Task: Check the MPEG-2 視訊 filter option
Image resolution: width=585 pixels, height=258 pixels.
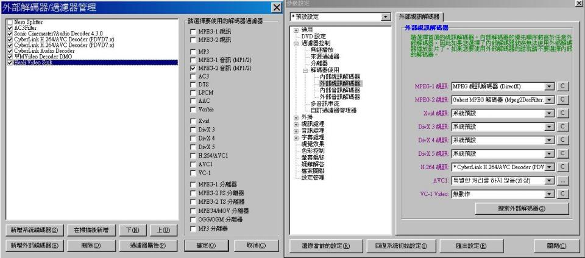Action: [x=193, y=40]
